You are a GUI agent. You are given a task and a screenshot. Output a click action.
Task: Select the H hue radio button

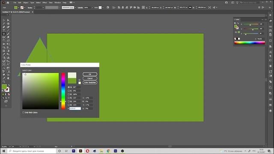[68, 87]
